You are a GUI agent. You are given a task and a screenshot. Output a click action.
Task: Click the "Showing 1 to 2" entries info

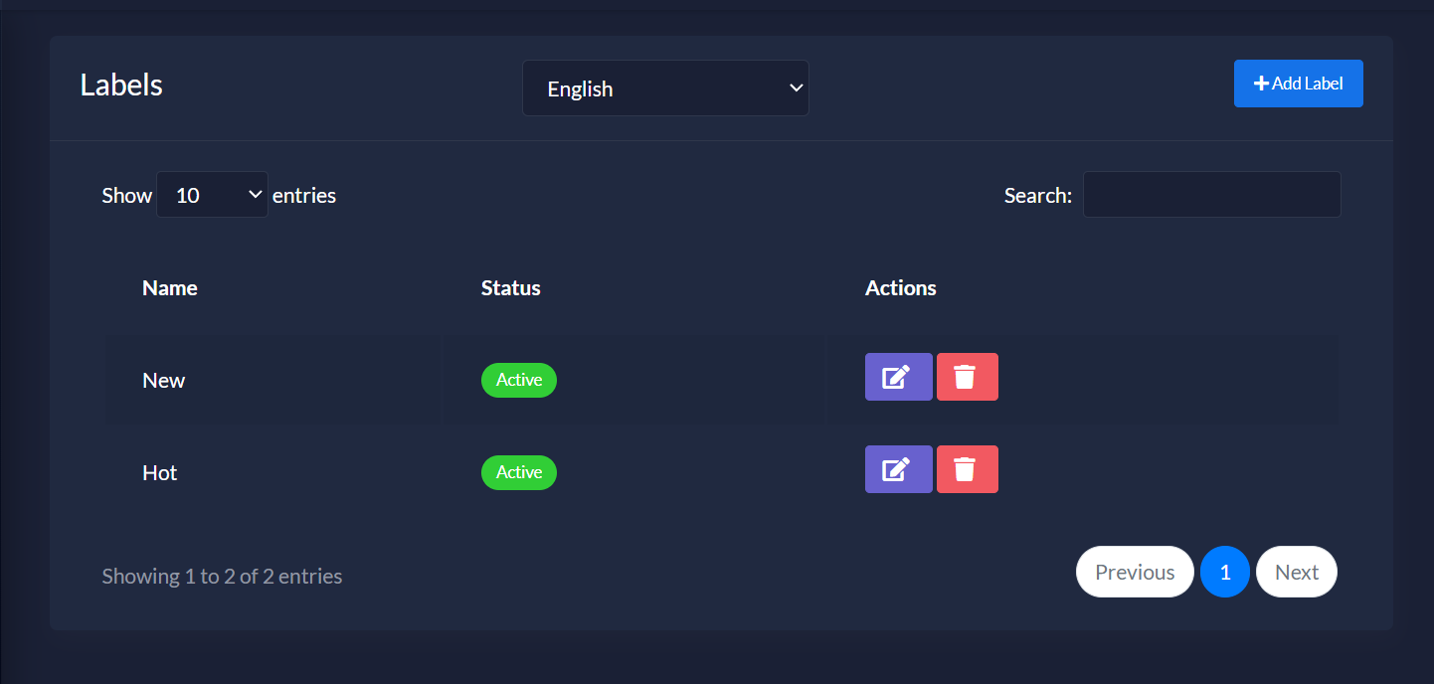pos(222,577)
